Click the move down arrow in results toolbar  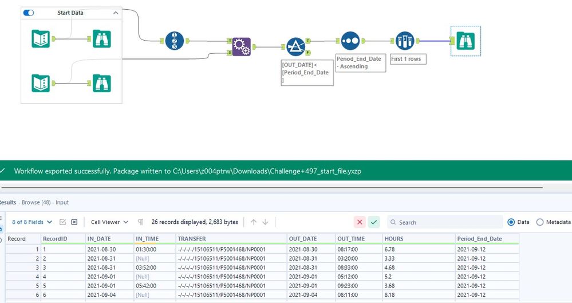pyautogui.click(x=265, y=222)
